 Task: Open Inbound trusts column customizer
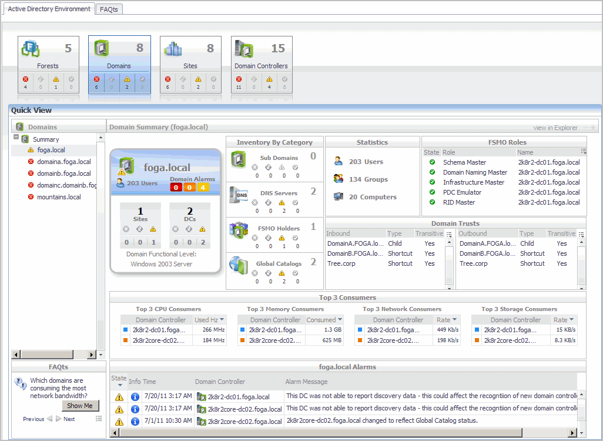click(x=449, y=235)
